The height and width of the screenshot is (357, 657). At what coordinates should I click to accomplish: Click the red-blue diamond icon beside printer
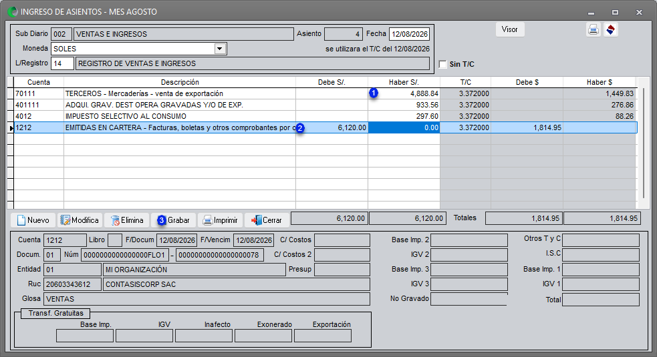(611, 29)
